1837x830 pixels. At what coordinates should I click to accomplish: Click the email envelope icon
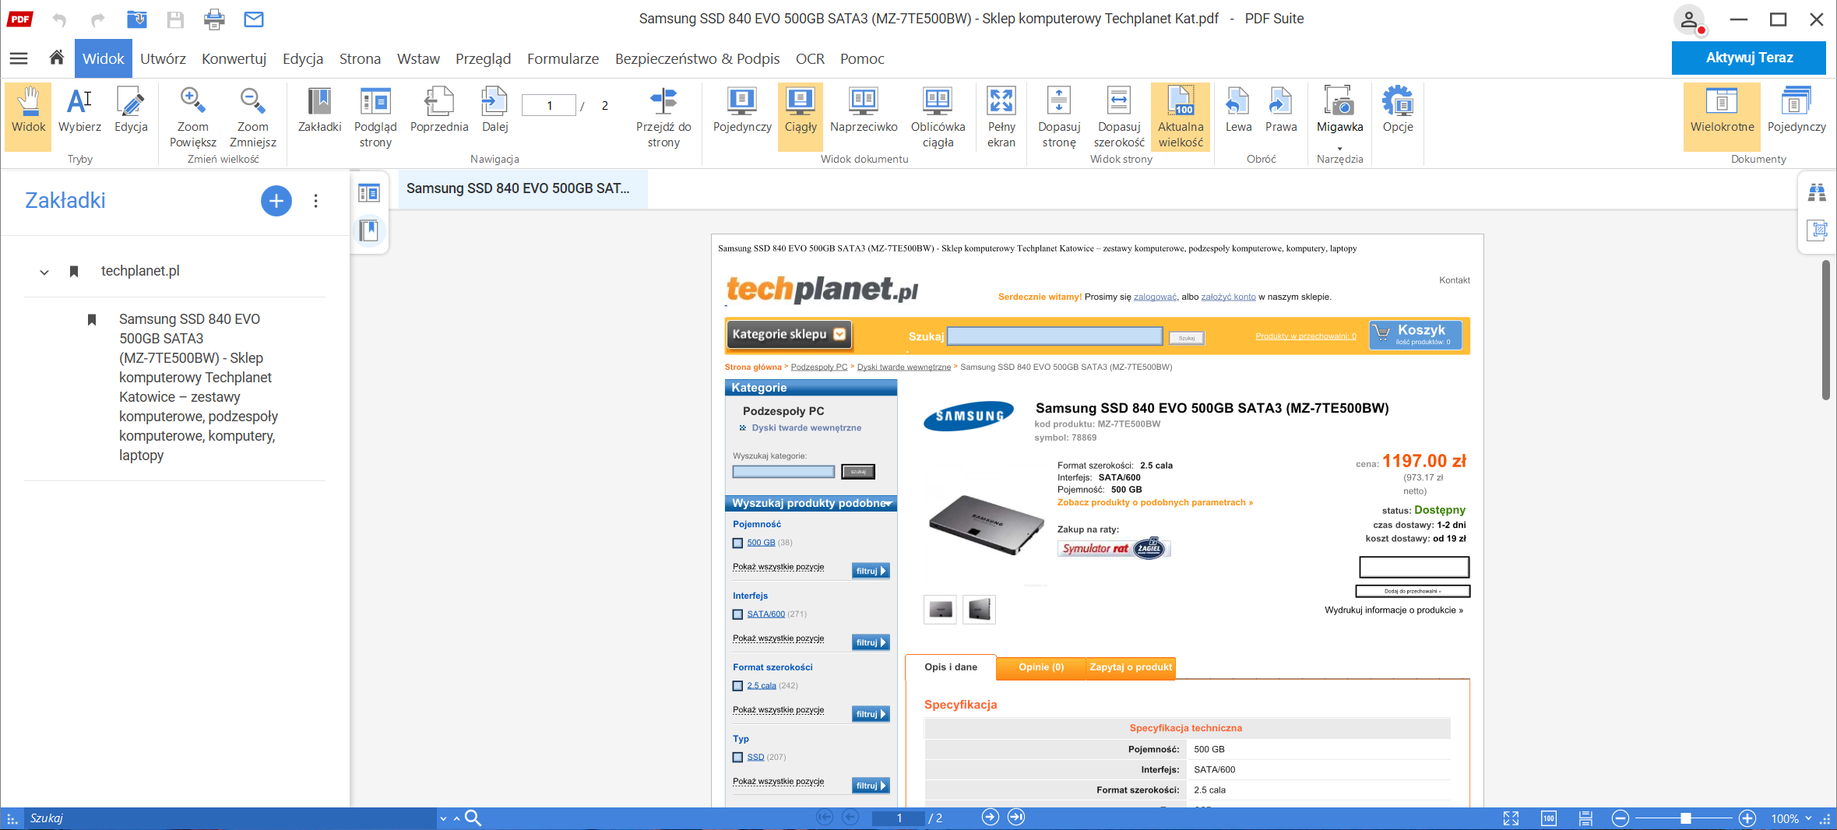click(254, 19)
